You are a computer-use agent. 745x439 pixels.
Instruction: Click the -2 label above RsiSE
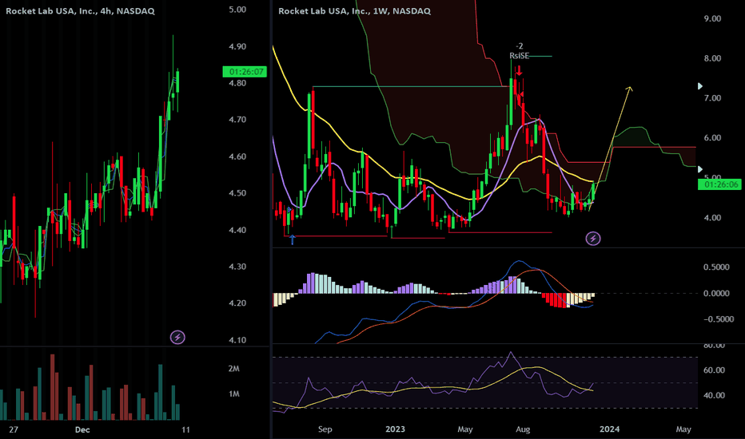click(x=520, y=46)
